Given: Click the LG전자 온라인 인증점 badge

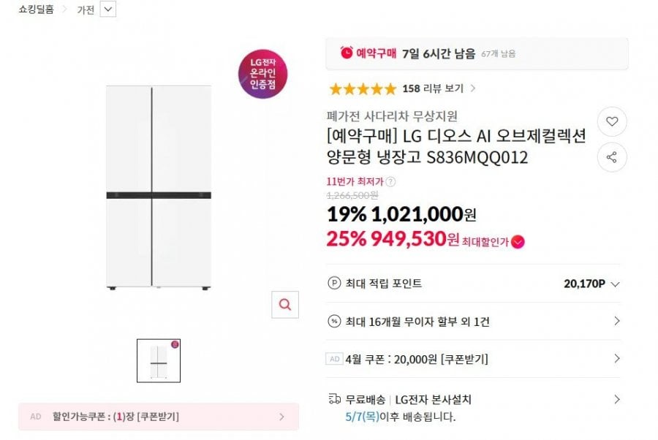Looking at the screenshot, I should [262, 75].
